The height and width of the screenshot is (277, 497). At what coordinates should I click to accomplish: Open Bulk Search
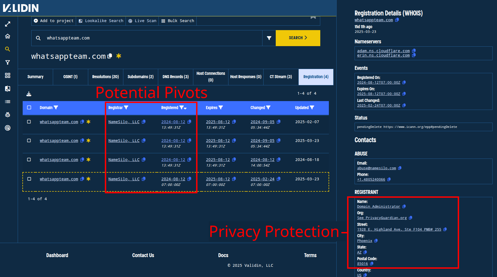coord(178,21)
